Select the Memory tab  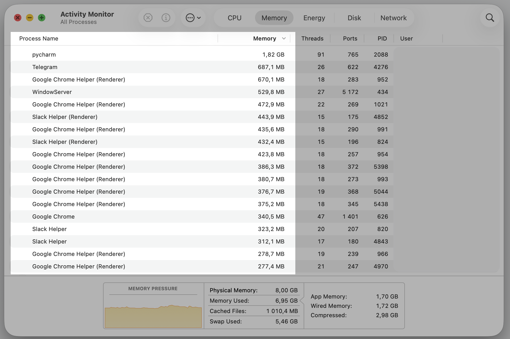pos(274,18)
